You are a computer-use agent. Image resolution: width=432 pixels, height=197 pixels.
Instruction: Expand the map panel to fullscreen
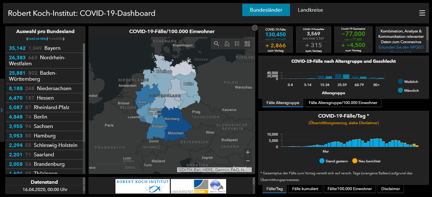(x=255, y=28)
